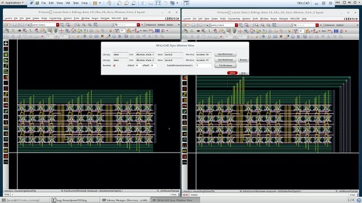Open SKILLCAD menu in left layout window
Screen dimensions: 362x203
(x=116, y=18)
